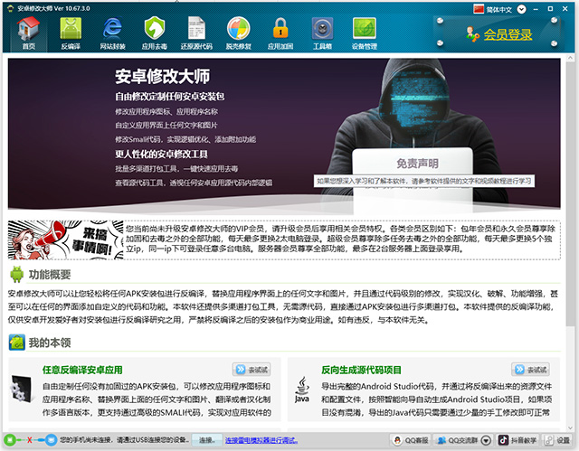
Task: Click the scrollbar up arrow
Action: click(570, 58)
